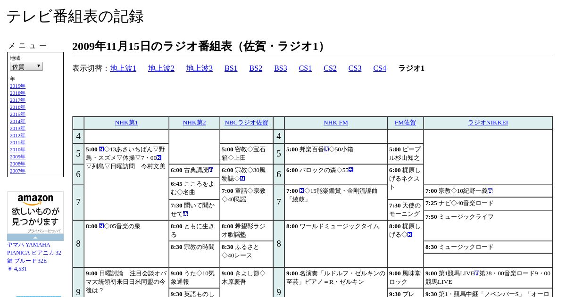
Task: Open the 2010年 year link
Action: click(x=17, y=149)
